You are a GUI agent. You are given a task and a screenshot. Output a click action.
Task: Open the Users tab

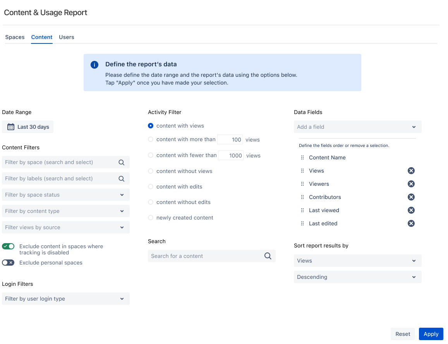coord(67,37)
